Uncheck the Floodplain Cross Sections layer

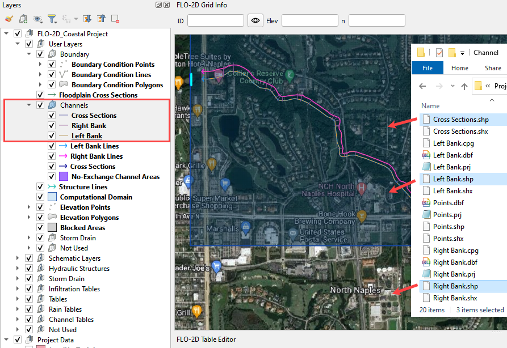coord(40,95)
